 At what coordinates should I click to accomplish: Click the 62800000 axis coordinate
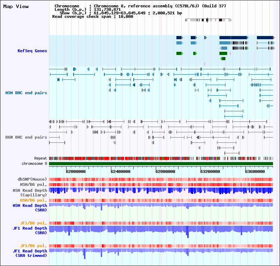pos(165,171)
